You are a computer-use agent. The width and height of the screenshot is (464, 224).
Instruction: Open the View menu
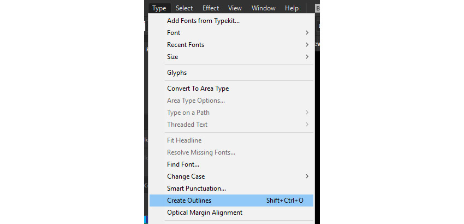click(235, 8)
